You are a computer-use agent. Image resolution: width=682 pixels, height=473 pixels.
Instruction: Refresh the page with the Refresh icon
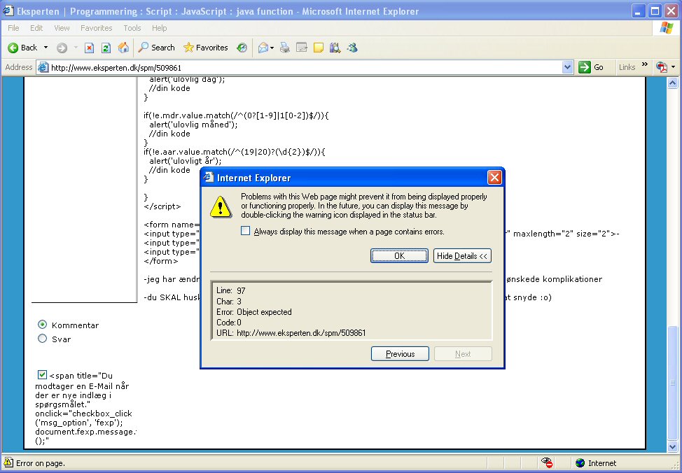(x=106, y=48)
